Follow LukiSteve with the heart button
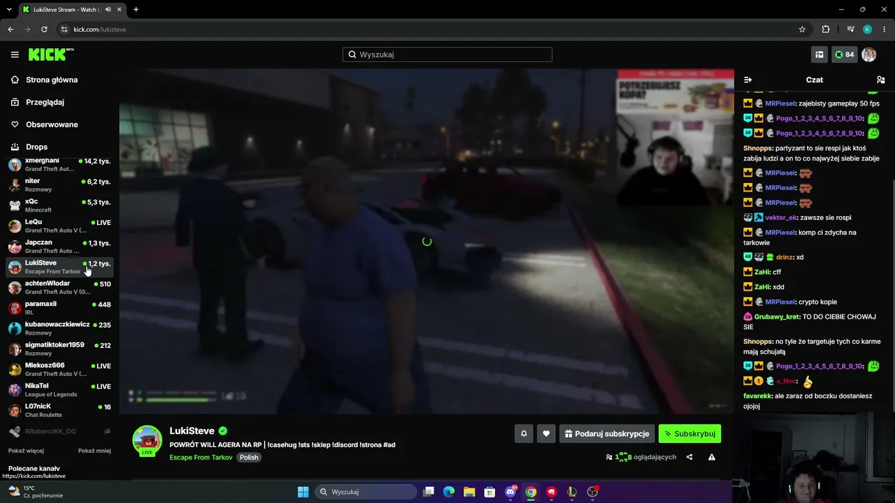 pyautogui.click(x=546, y=434)
